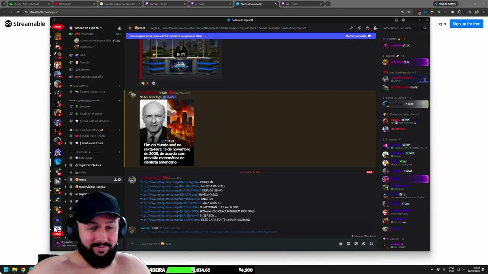Open the Instagram link labeled INVEJA DISSO
Viewport: 488px width, 274px height.
point(169,194)
